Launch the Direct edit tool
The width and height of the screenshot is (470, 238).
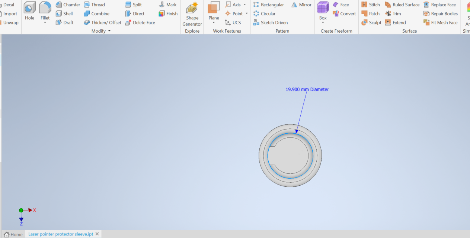pos(135,14)
